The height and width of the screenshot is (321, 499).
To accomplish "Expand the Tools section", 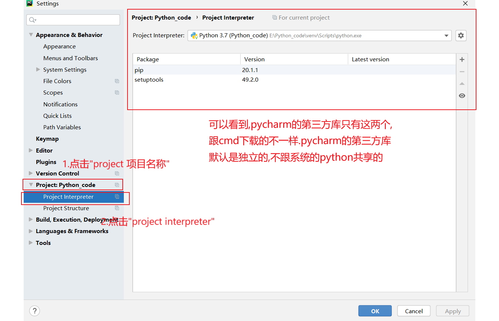I will 31,243.
